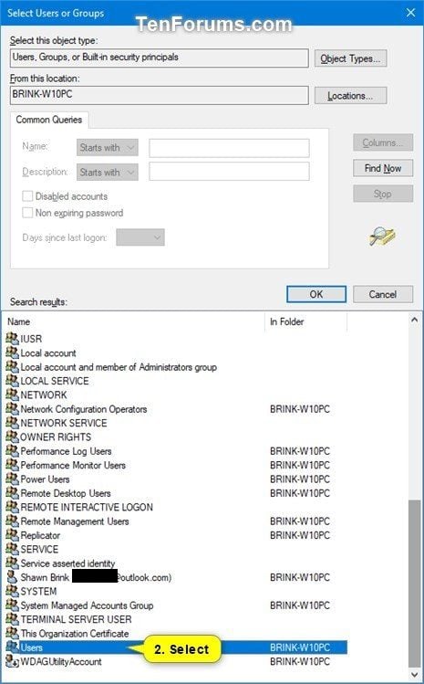
Task: Click the results list scroll up arrow
Action: coord(414,321)
